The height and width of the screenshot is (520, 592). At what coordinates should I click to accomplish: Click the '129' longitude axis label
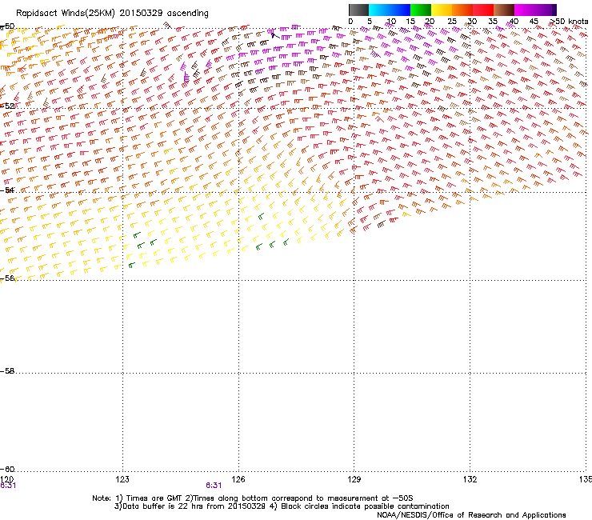(354, 479)
